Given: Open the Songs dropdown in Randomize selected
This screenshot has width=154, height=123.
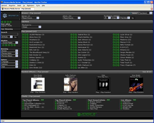Looking at the screenshot, I should [x=115, y=18].
